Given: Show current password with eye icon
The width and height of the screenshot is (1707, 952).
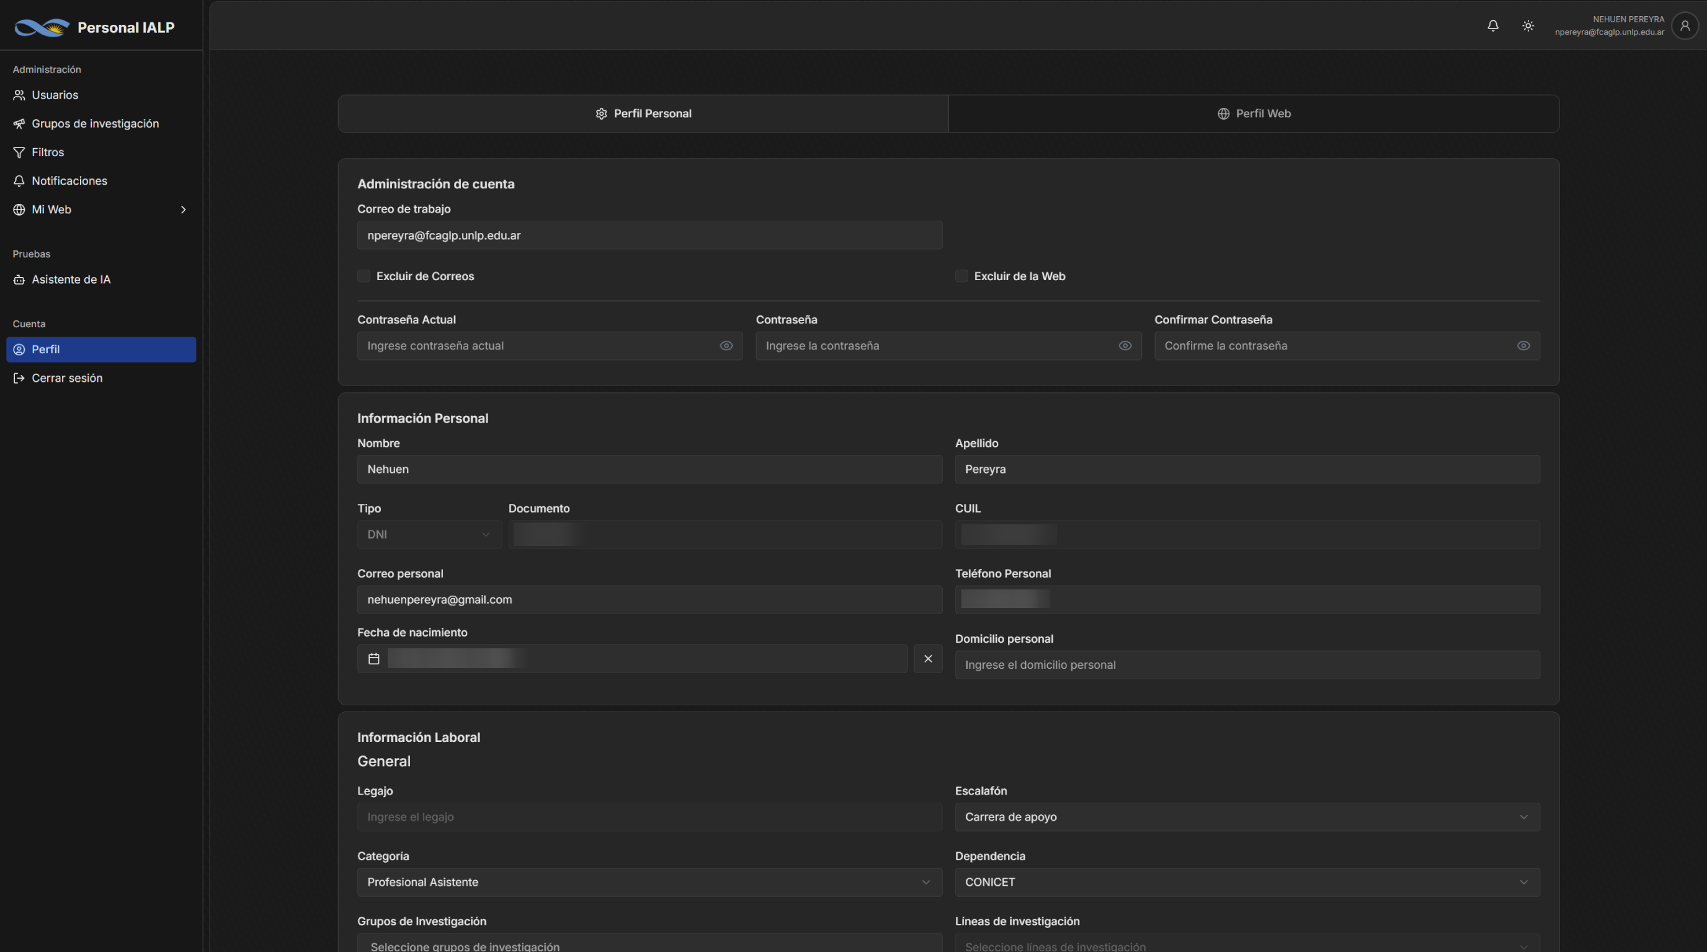Looking at the screenshot, I should point(726,346).
